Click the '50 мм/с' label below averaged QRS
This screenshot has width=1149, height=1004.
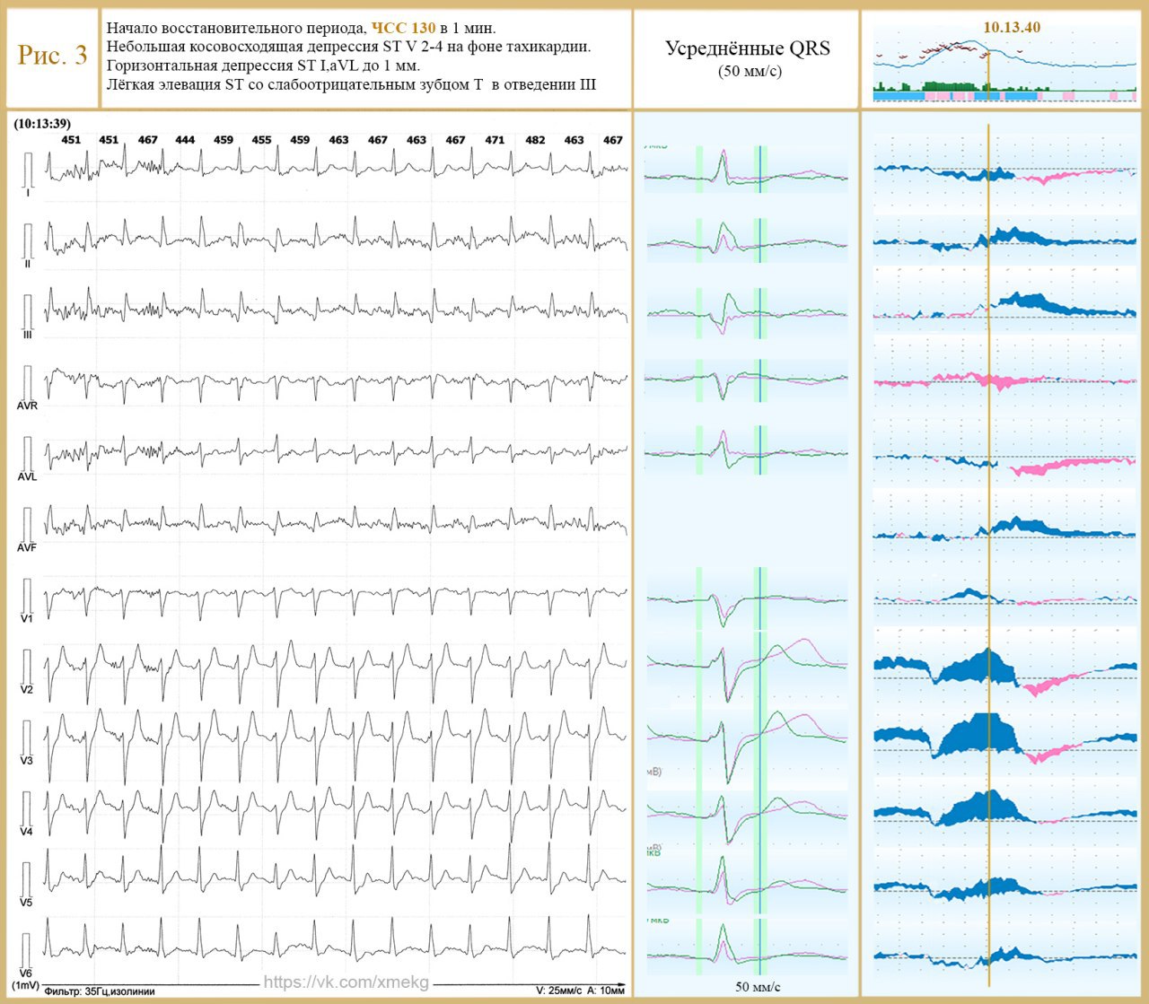758,987
